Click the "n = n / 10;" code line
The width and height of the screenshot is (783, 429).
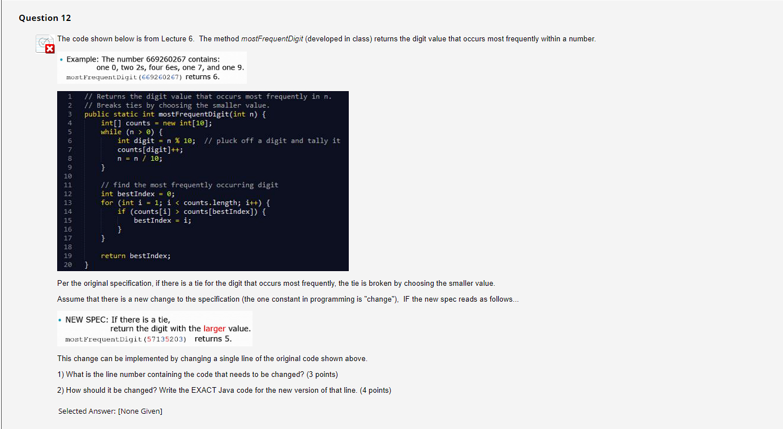140,158
